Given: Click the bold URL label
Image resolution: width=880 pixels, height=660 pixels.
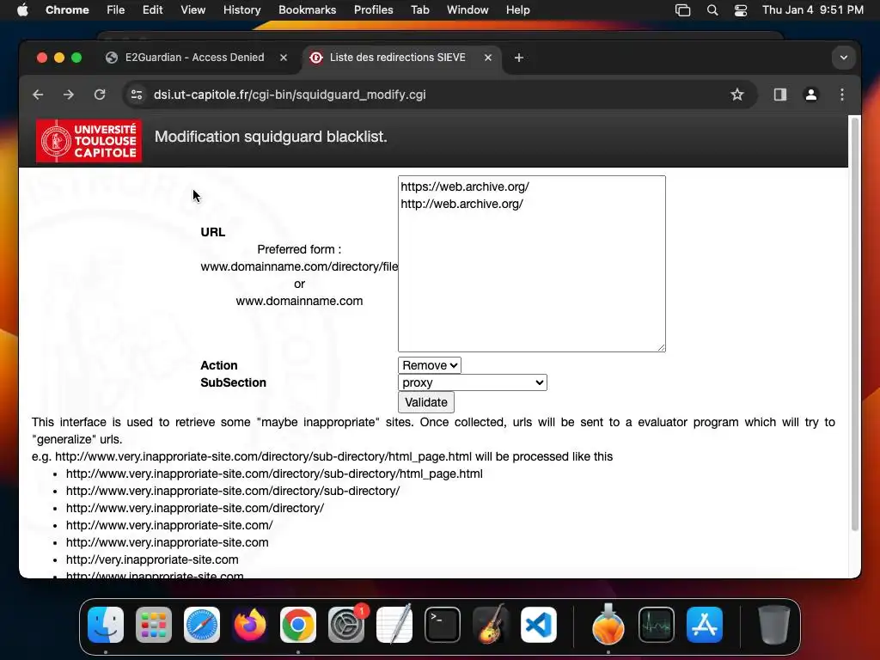Looking at the screenshot, I should (x=213, y=232).
